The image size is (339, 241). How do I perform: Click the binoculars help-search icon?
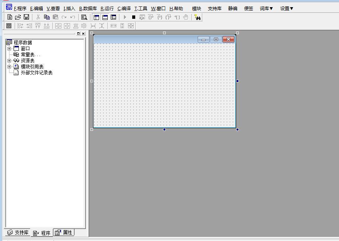197,17
